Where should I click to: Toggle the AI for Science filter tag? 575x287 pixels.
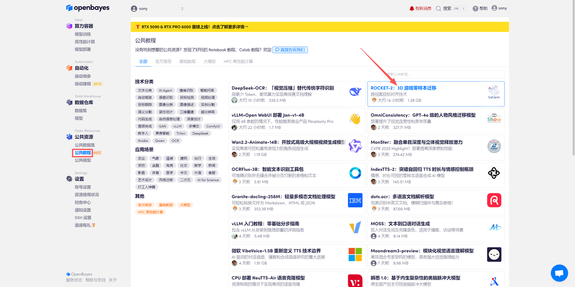coord(207,180)
